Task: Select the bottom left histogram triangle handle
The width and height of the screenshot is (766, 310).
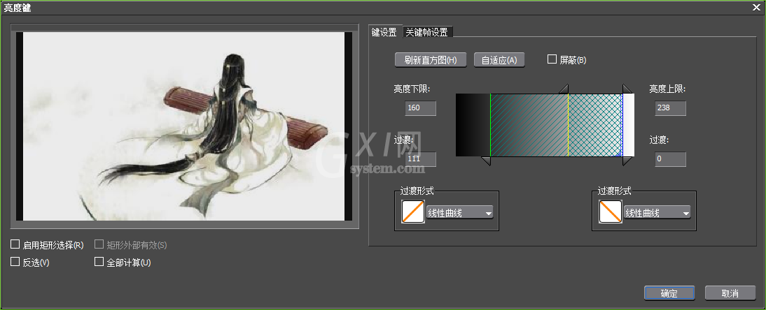Action: (x=486, y=161)
